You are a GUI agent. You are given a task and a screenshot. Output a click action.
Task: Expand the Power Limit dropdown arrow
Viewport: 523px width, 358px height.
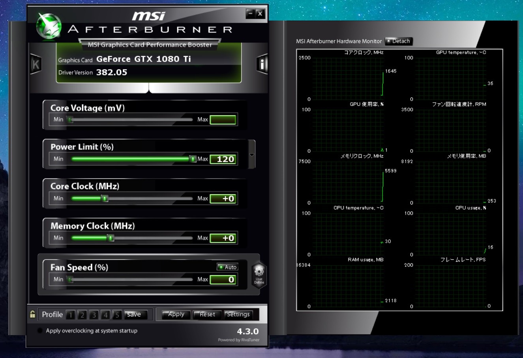tap(252, 154)
